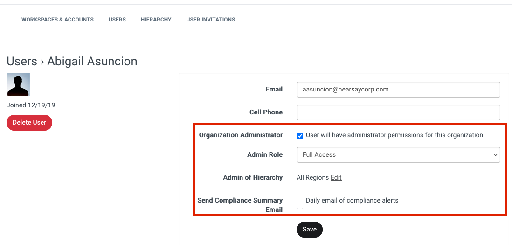Click Abigail Asuncion's silhouette profile picture
This screenshot has width=512, height=245.
coord(18,84)
